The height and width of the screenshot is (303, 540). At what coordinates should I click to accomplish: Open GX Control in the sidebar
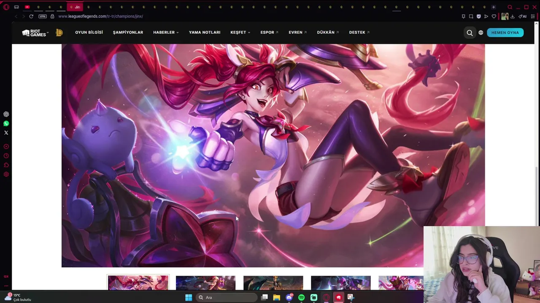6,276
